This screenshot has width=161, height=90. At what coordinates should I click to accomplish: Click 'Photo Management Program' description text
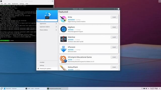tap(75, 32)
